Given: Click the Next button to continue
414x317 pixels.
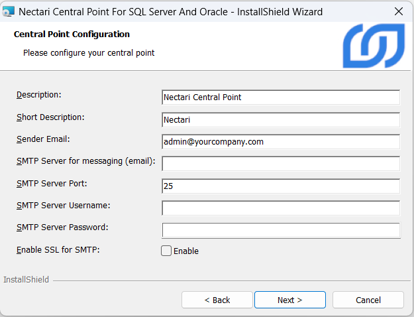Looking at the screenshot, I should (289, 300).
